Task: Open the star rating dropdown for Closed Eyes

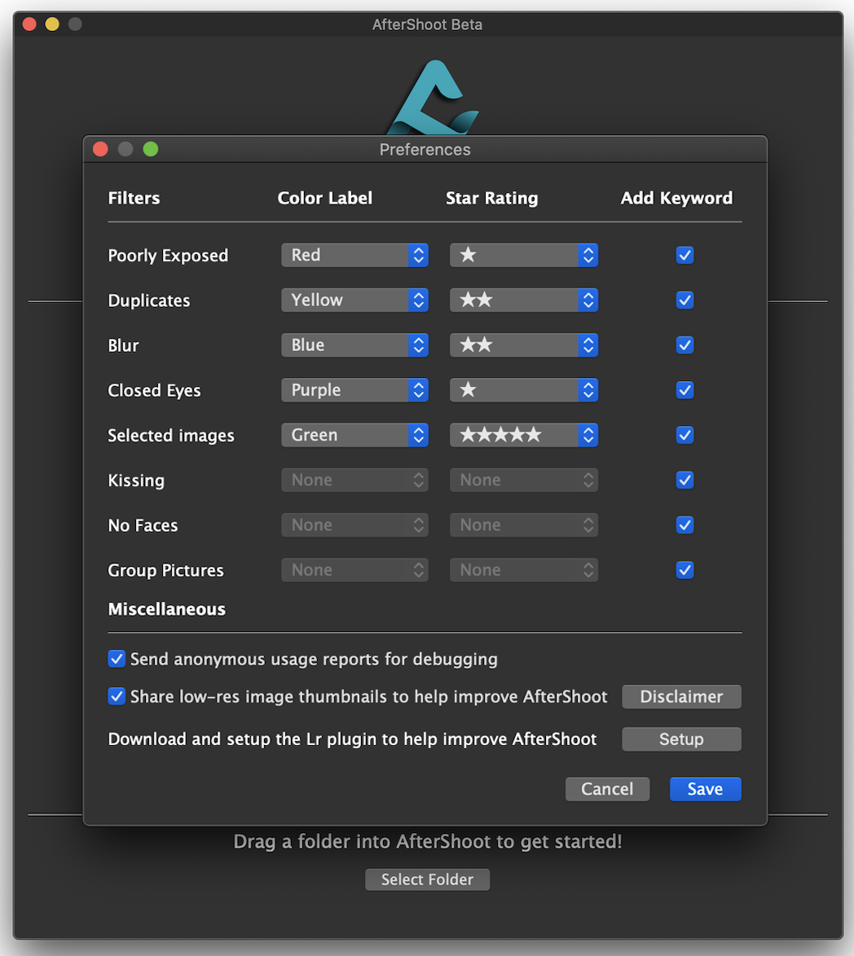Action: [523, 390]
